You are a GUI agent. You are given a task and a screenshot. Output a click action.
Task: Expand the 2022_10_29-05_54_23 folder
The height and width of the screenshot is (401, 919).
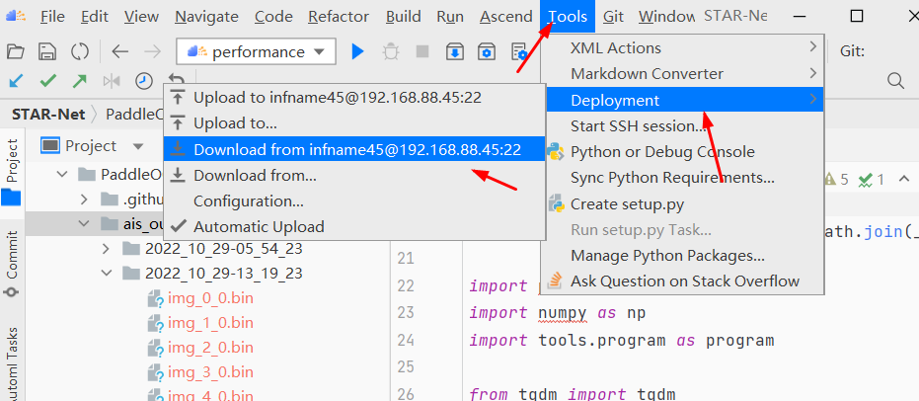pos(107,248)
